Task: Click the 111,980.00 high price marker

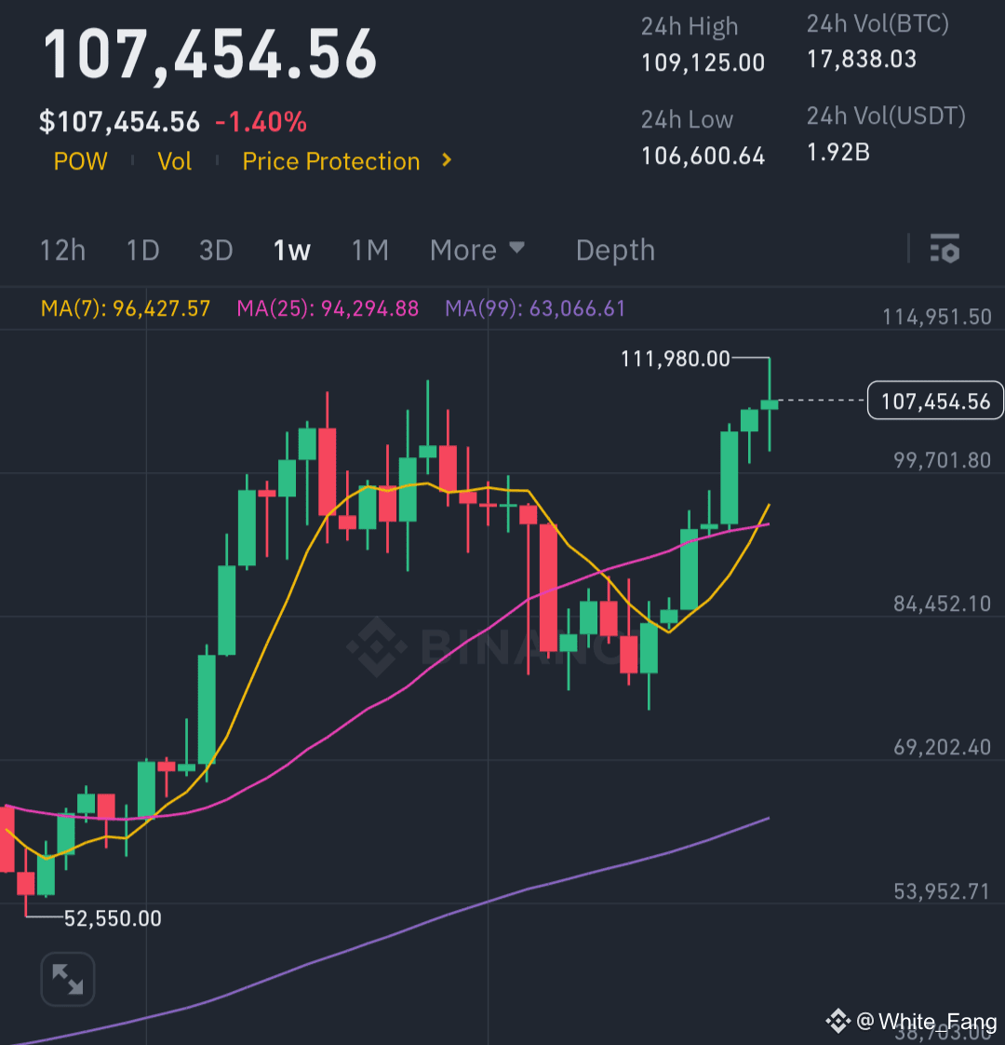Action: point(675,359)
